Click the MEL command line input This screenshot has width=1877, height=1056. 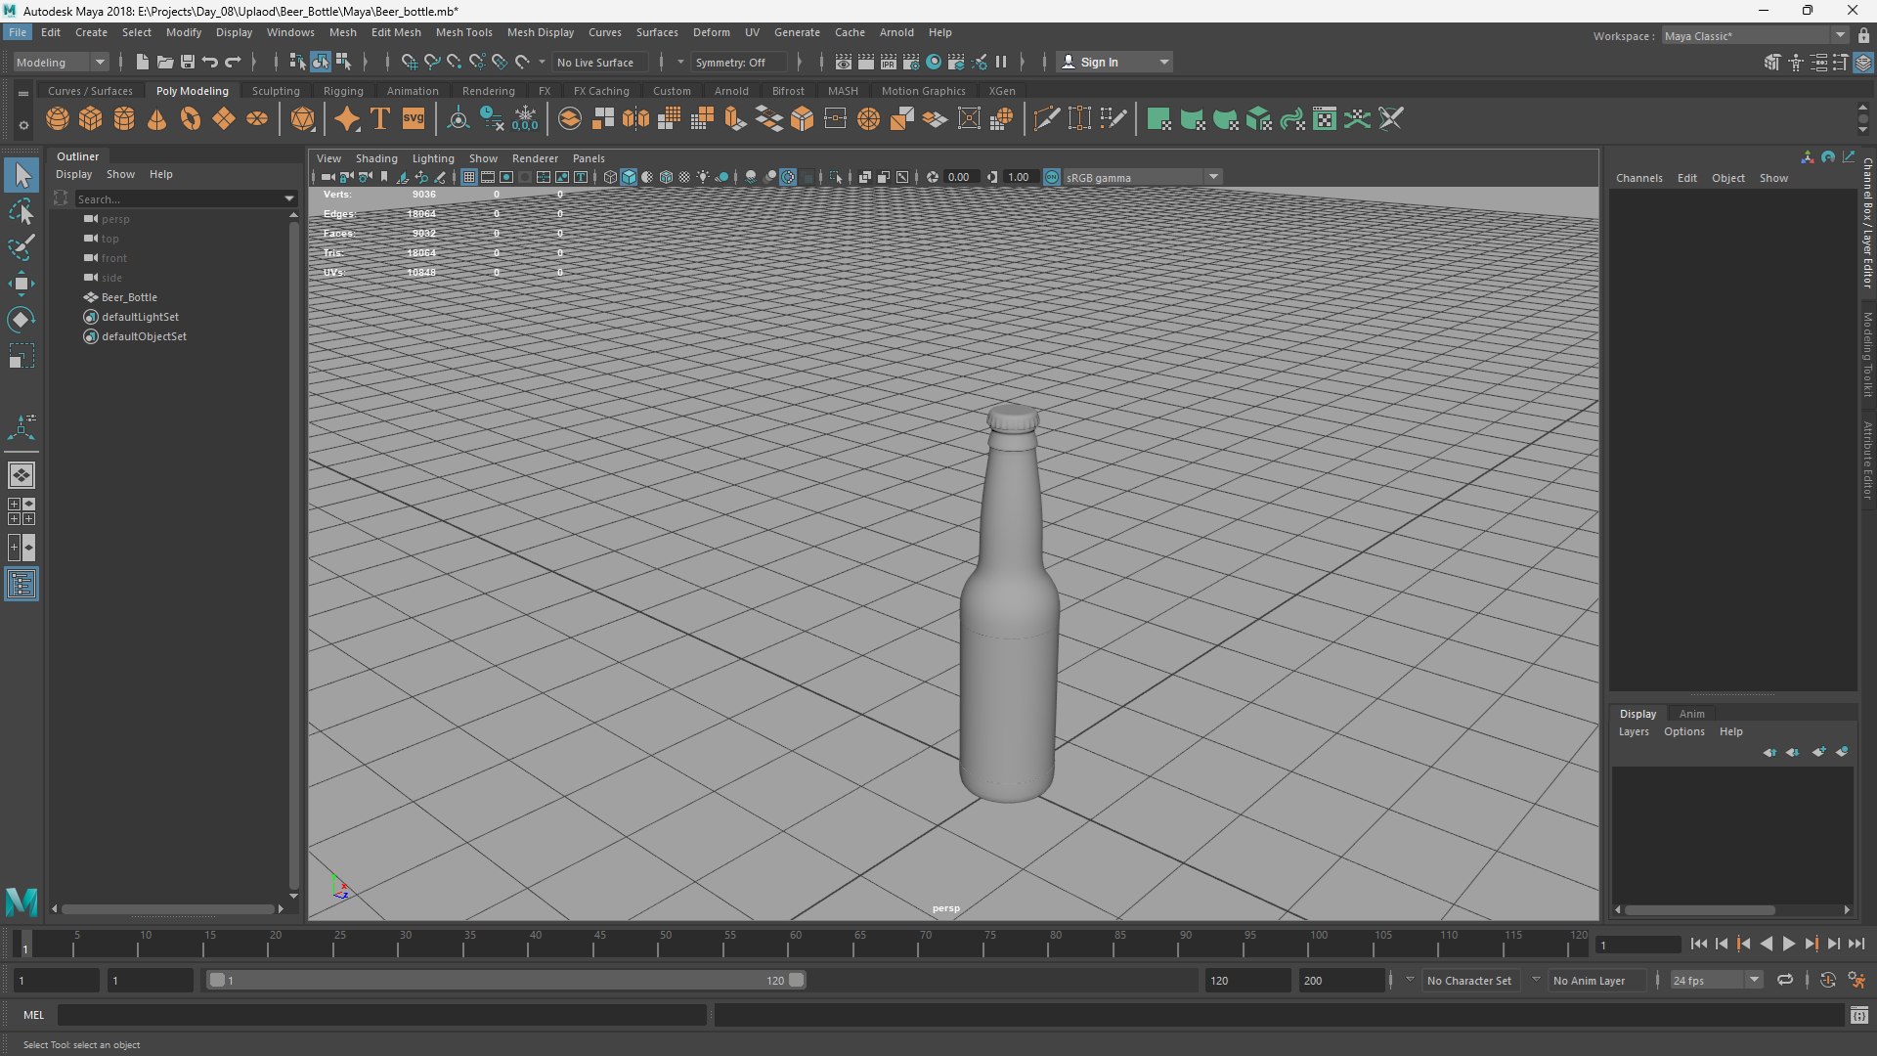click(x=381, y=1015)
